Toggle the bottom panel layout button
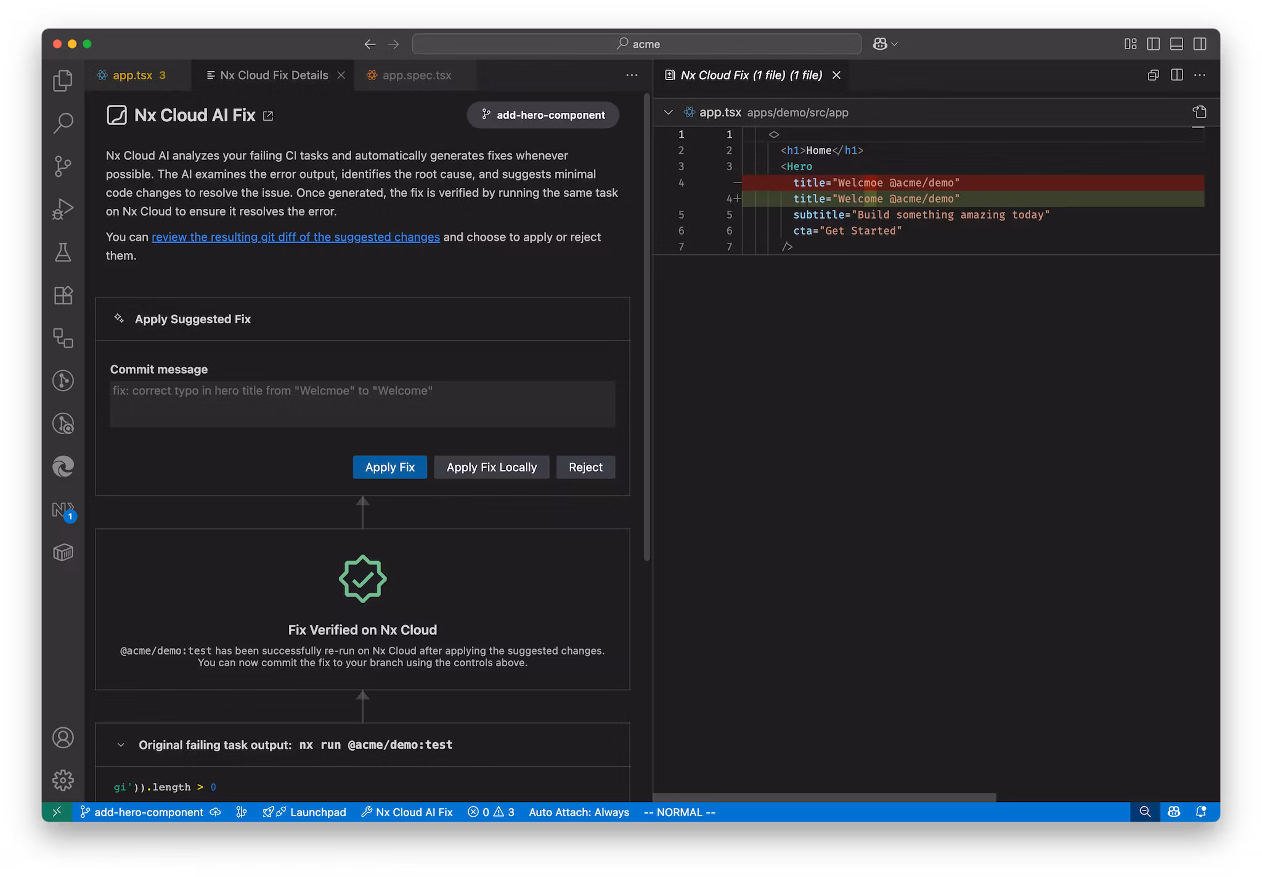 (x=1176, y=44)
